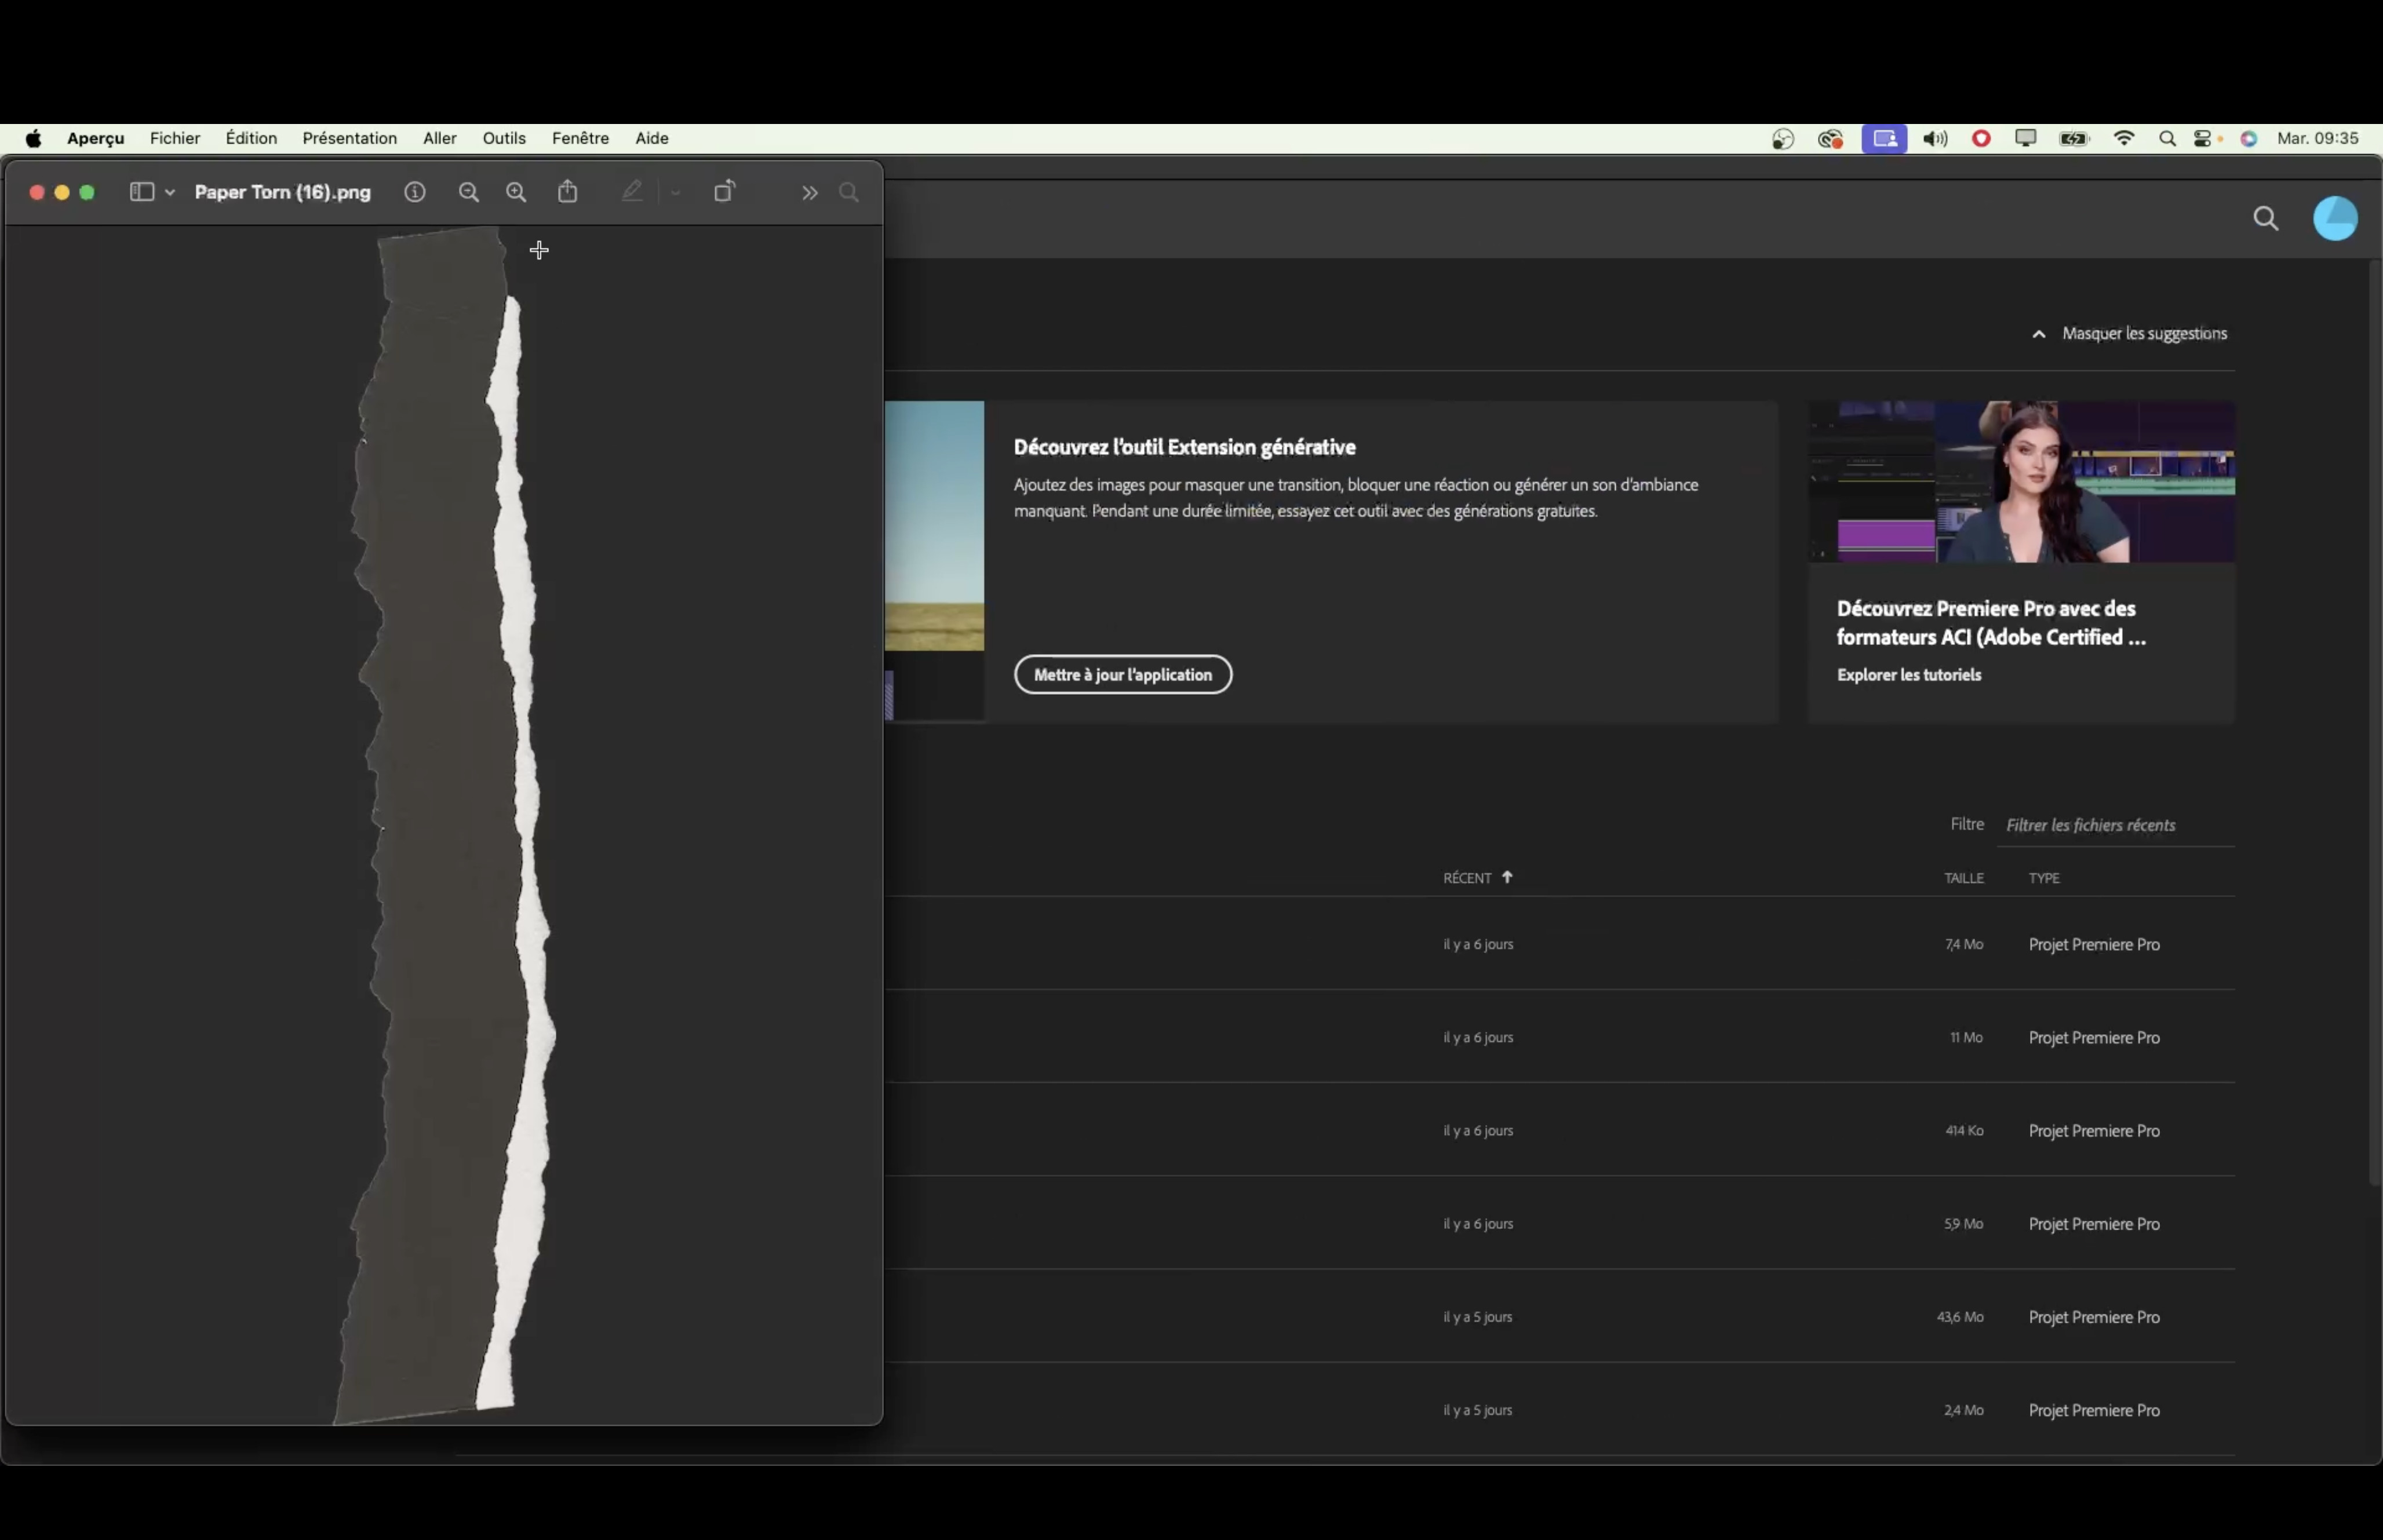Click the share icon in Preview toolbar
The image size is (2383, 1540).
[568, 191]
